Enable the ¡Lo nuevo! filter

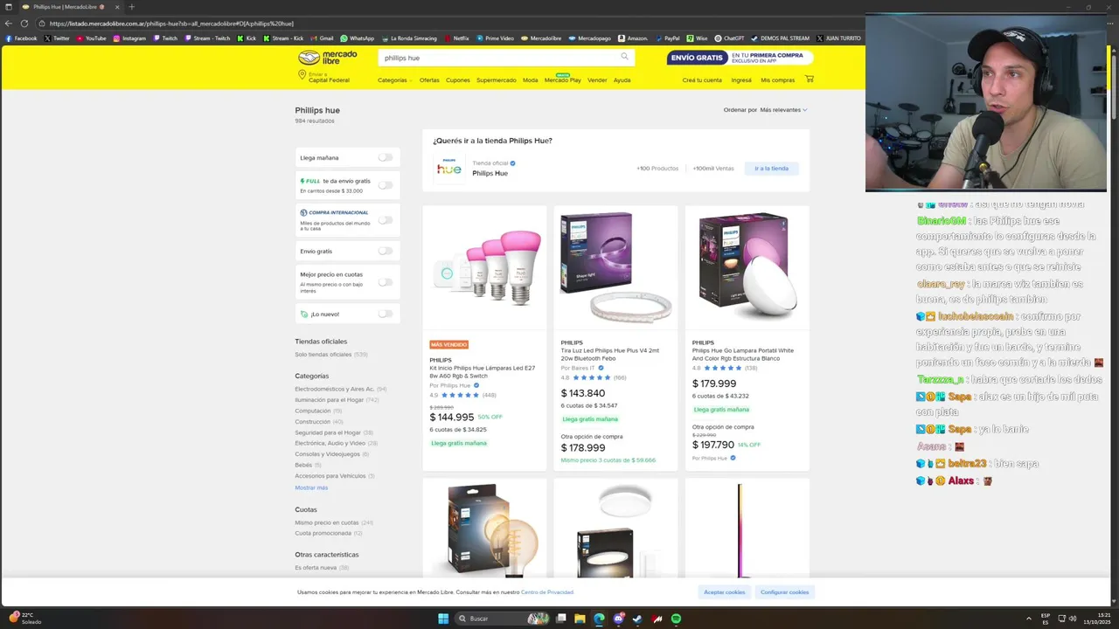click(385, 314)
